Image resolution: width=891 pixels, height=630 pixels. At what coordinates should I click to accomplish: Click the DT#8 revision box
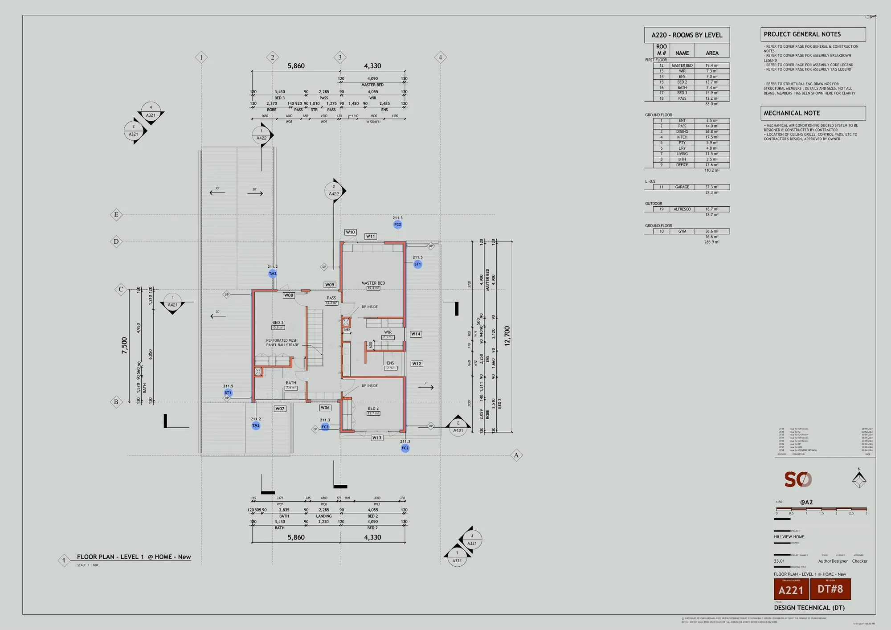830,589
